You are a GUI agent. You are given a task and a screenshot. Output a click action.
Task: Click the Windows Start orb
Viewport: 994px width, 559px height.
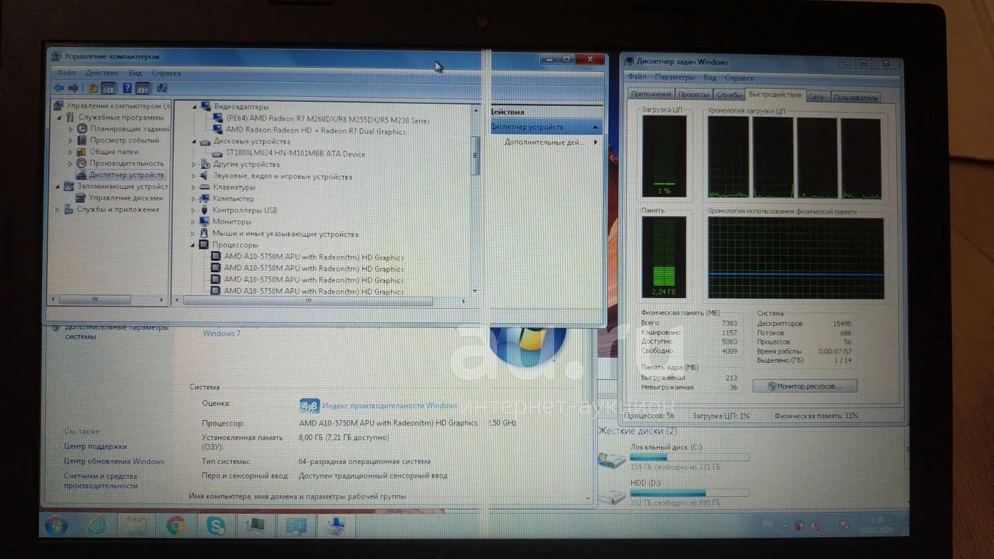pos(56,526)
